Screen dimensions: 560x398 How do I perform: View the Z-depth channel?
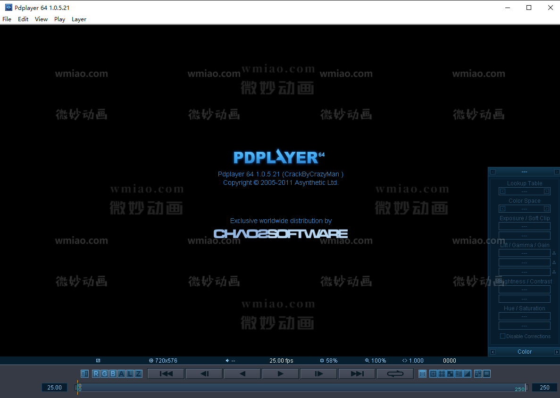(x=138, y=373)
